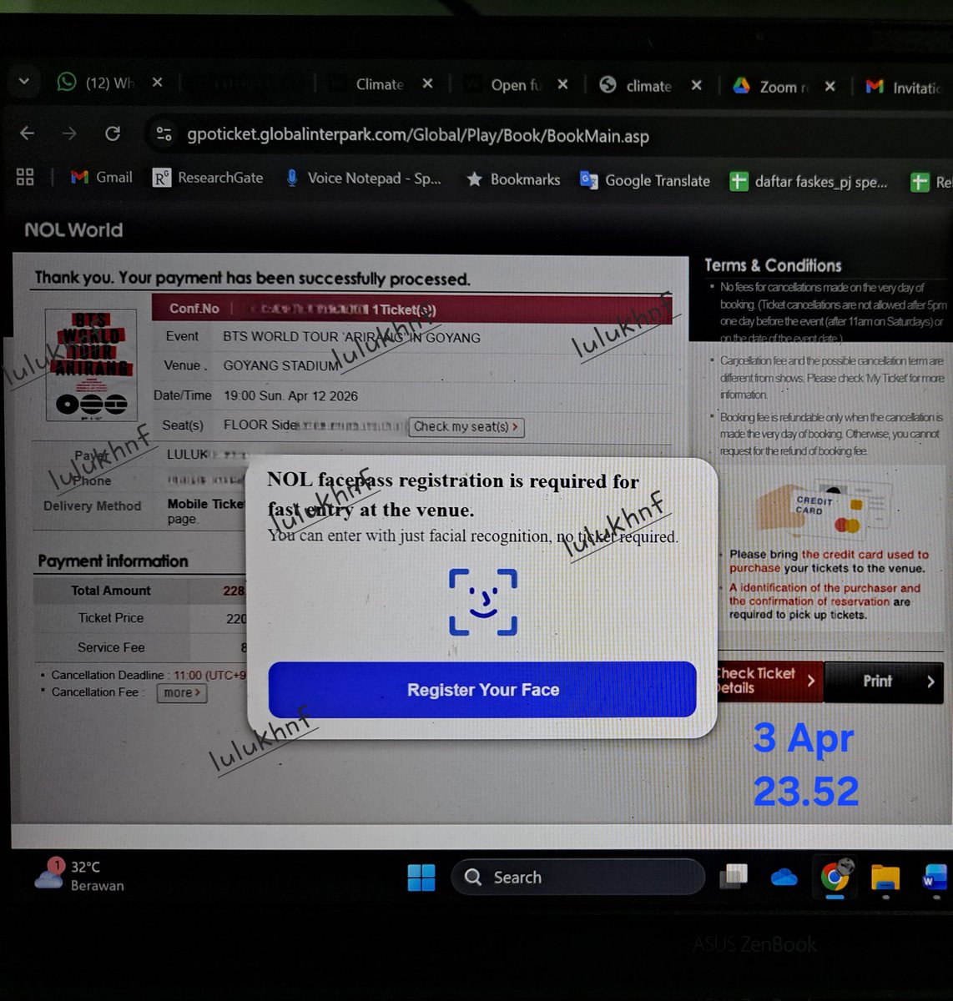Open the Check my seat(s) link
This screenshot has width=953, height=1001.
[466, 426]
